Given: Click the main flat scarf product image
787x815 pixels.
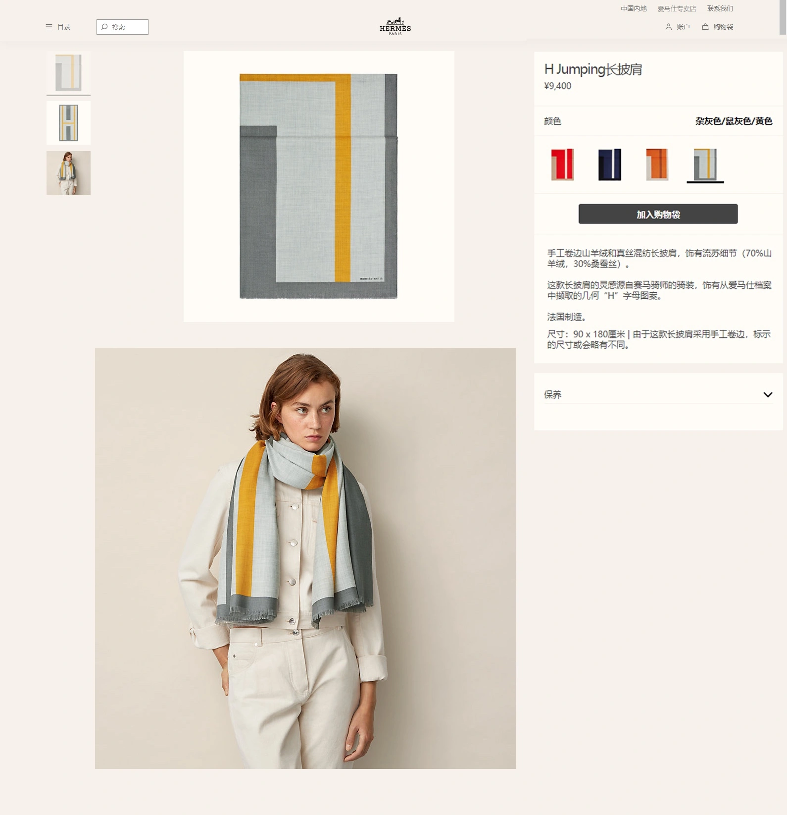Looking at the screenshot, I should coord(319,186).
